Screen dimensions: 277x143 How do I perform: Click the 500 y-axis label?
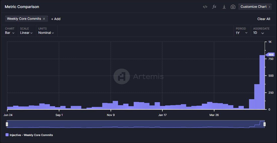(271, 76)
